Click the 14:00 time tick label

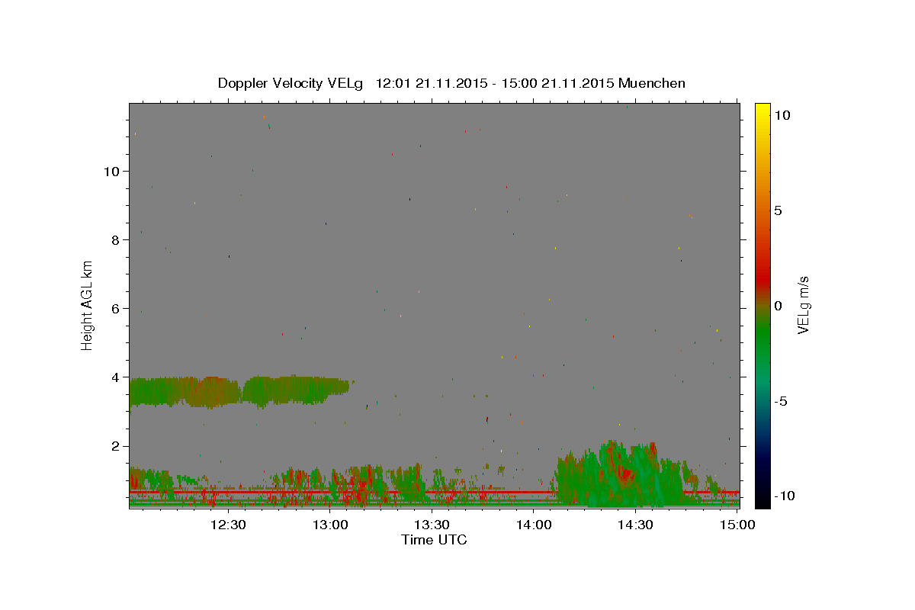[x=533, y=524]
